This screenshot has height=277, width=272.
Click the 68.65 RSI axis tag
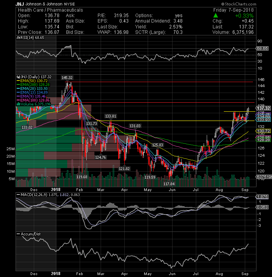(x=262, y=49)
